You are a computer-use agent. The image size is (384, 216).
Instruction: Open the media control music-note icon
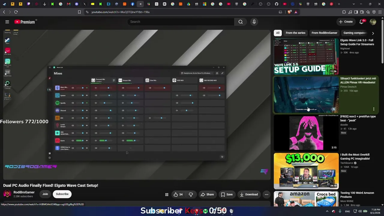pyautogui.click(x=350, y=12)
